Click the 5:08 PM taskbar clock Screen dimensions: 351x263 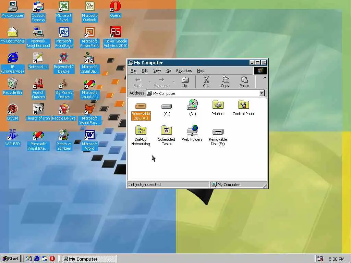337,259
